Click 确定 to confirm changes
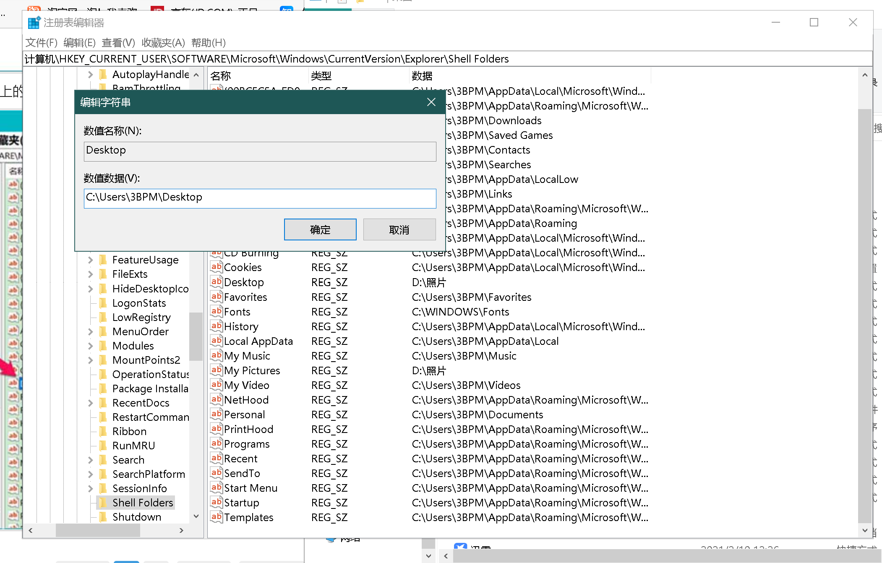Image resolution: width=882 pixels, height=563 pixels. [319, 229]
